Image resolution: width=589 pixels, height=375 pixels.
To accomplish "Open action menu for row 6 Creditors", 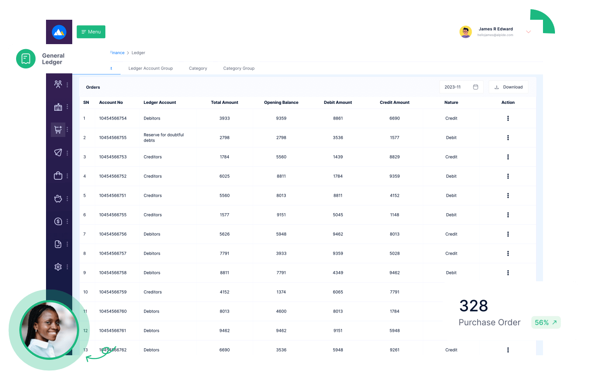I will [508, 215].
